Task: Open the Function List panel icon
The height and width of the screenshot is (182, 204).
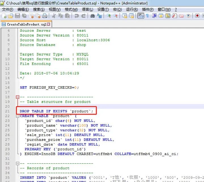Action: 175,16
